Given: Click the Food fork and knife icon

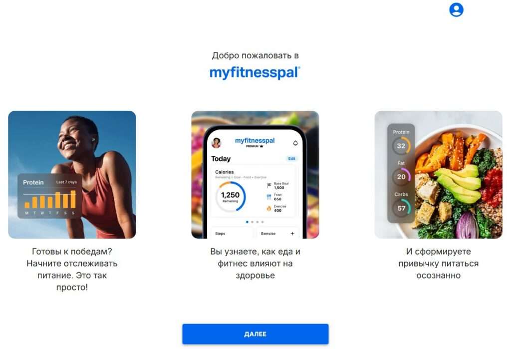Looking at the screenshot, I should click(x=269, y=197).
